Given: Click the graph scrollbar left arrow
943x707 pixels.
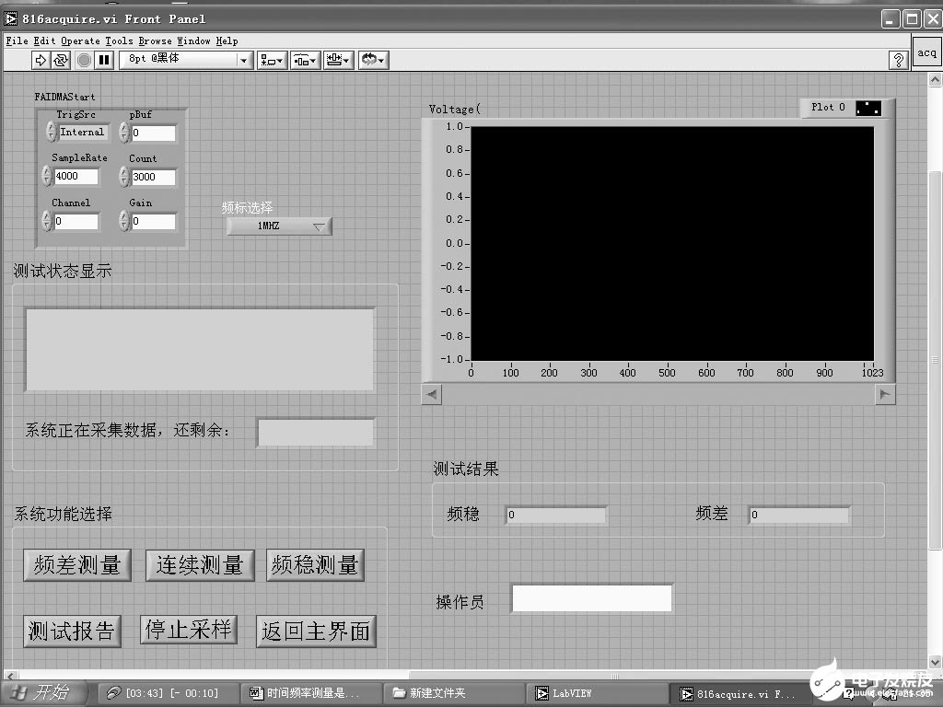Looking at the screenshot, I should pos(432,394).
